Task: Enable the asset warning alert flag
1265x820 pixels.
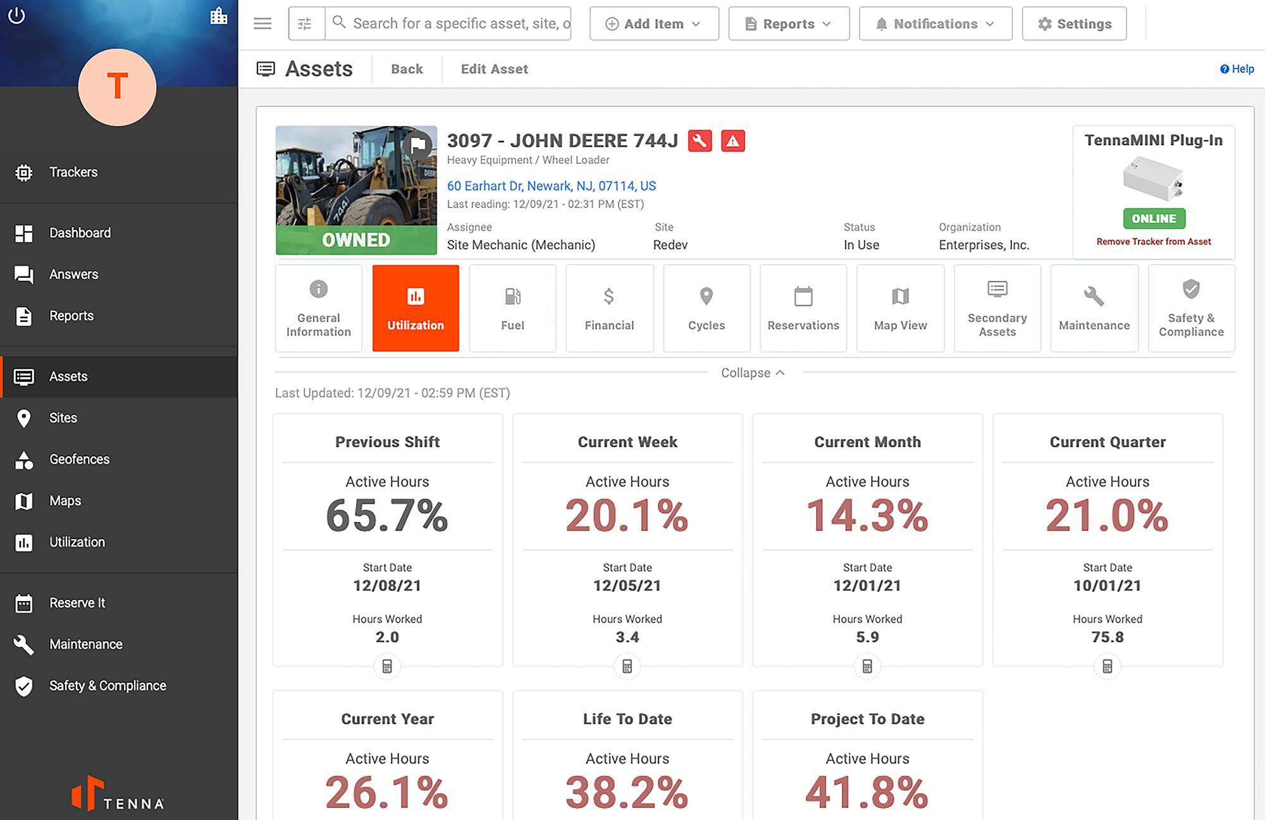Action: pos(733,141)
